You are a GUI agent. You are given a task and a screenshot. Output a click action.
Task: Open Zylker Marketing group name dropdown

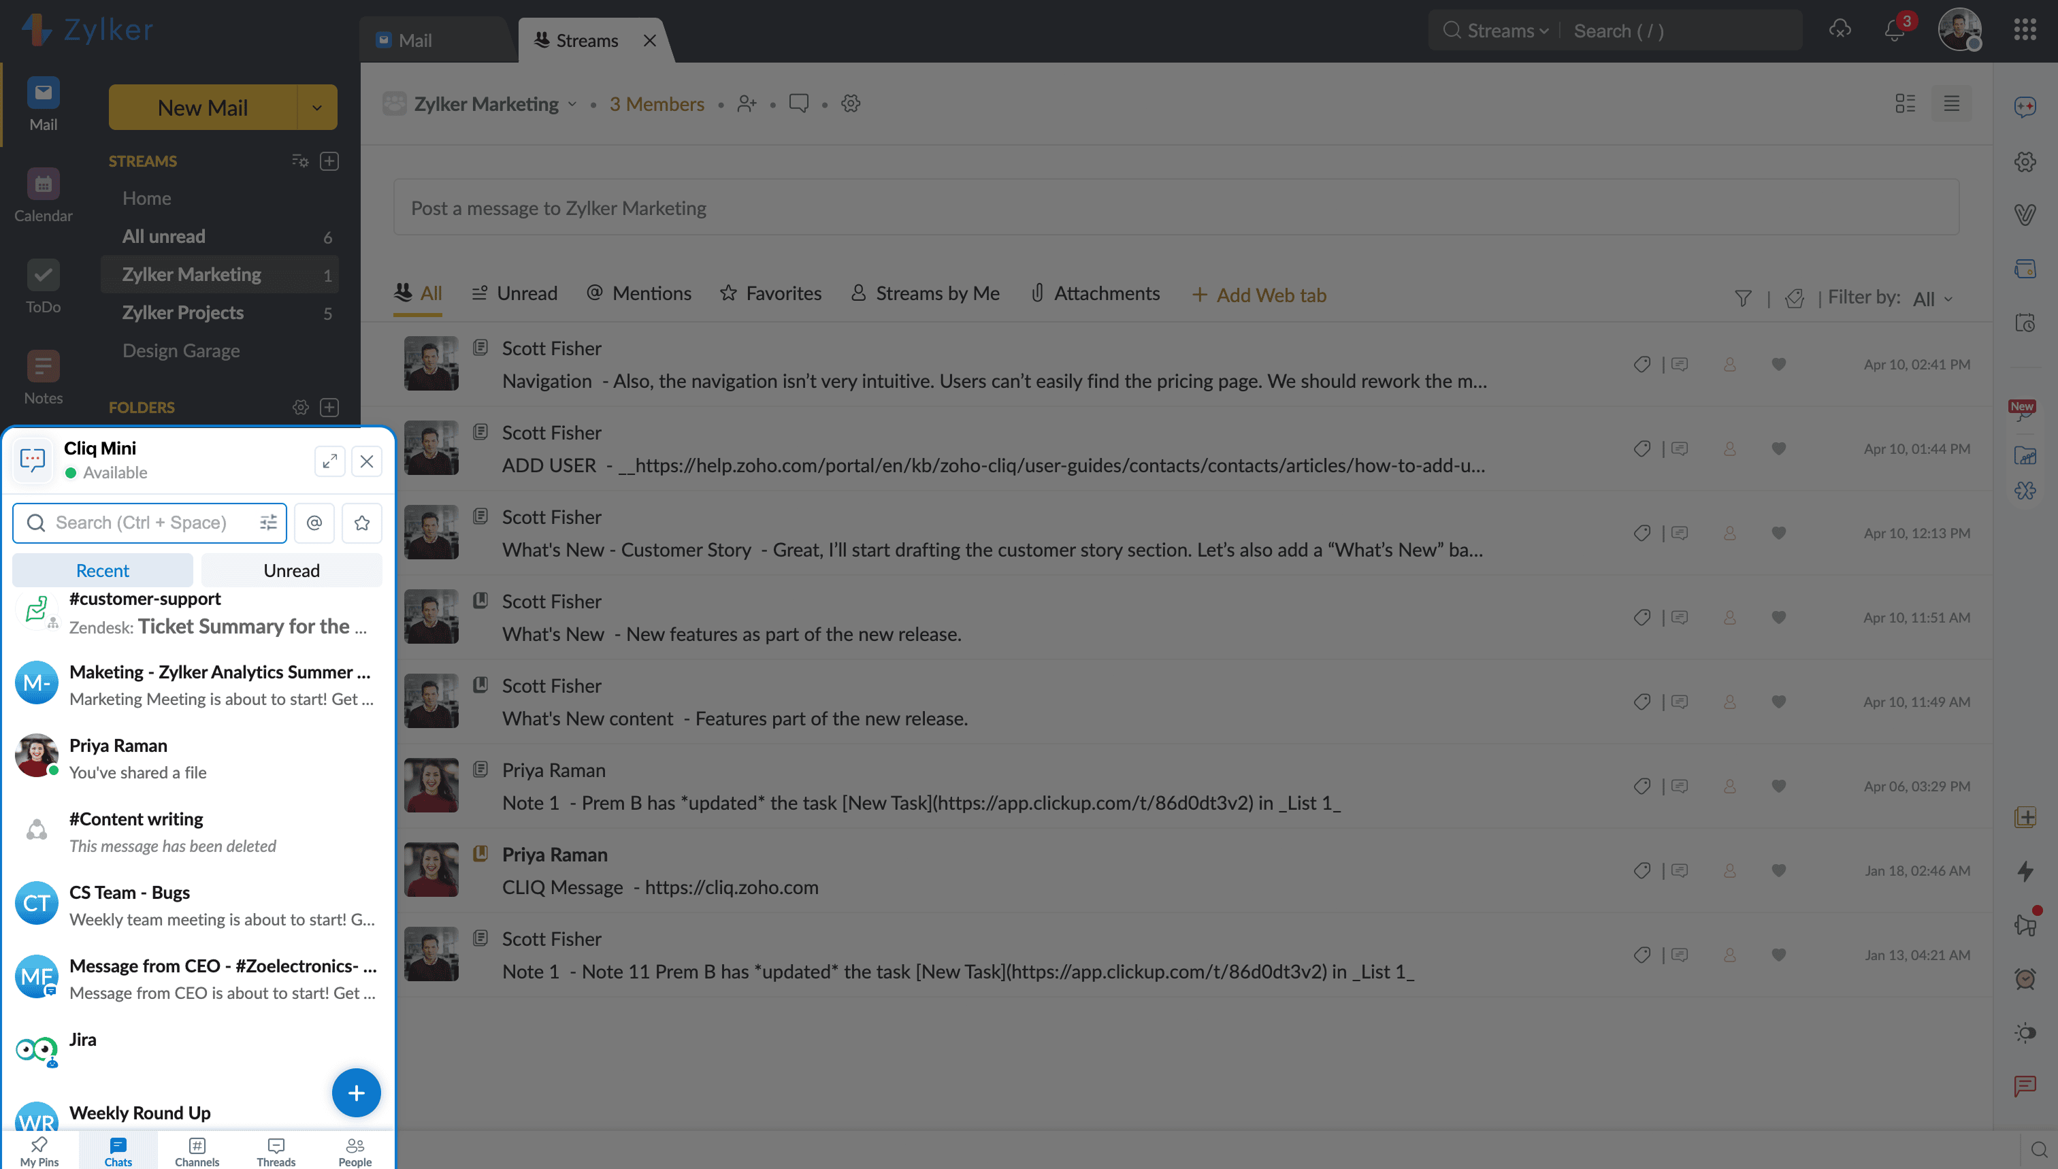click(572, 104)
